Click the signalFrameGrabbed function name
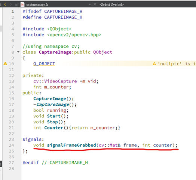This screenshot has width=196, height=180. click(x=71, y=145)
